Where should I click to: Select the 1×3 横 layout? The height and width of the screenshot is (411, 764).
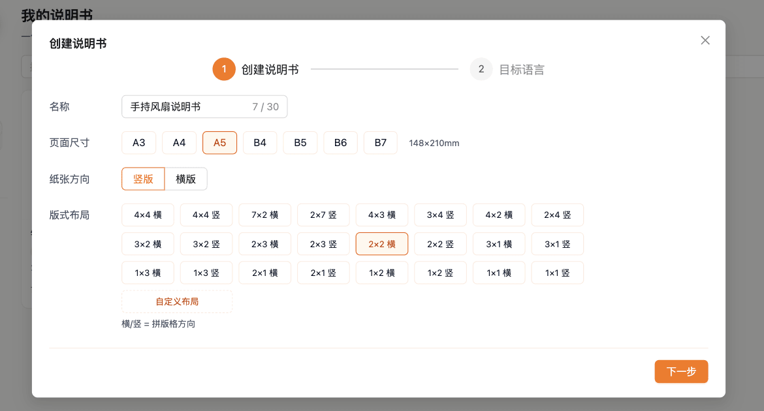click(x=148, y=273)
